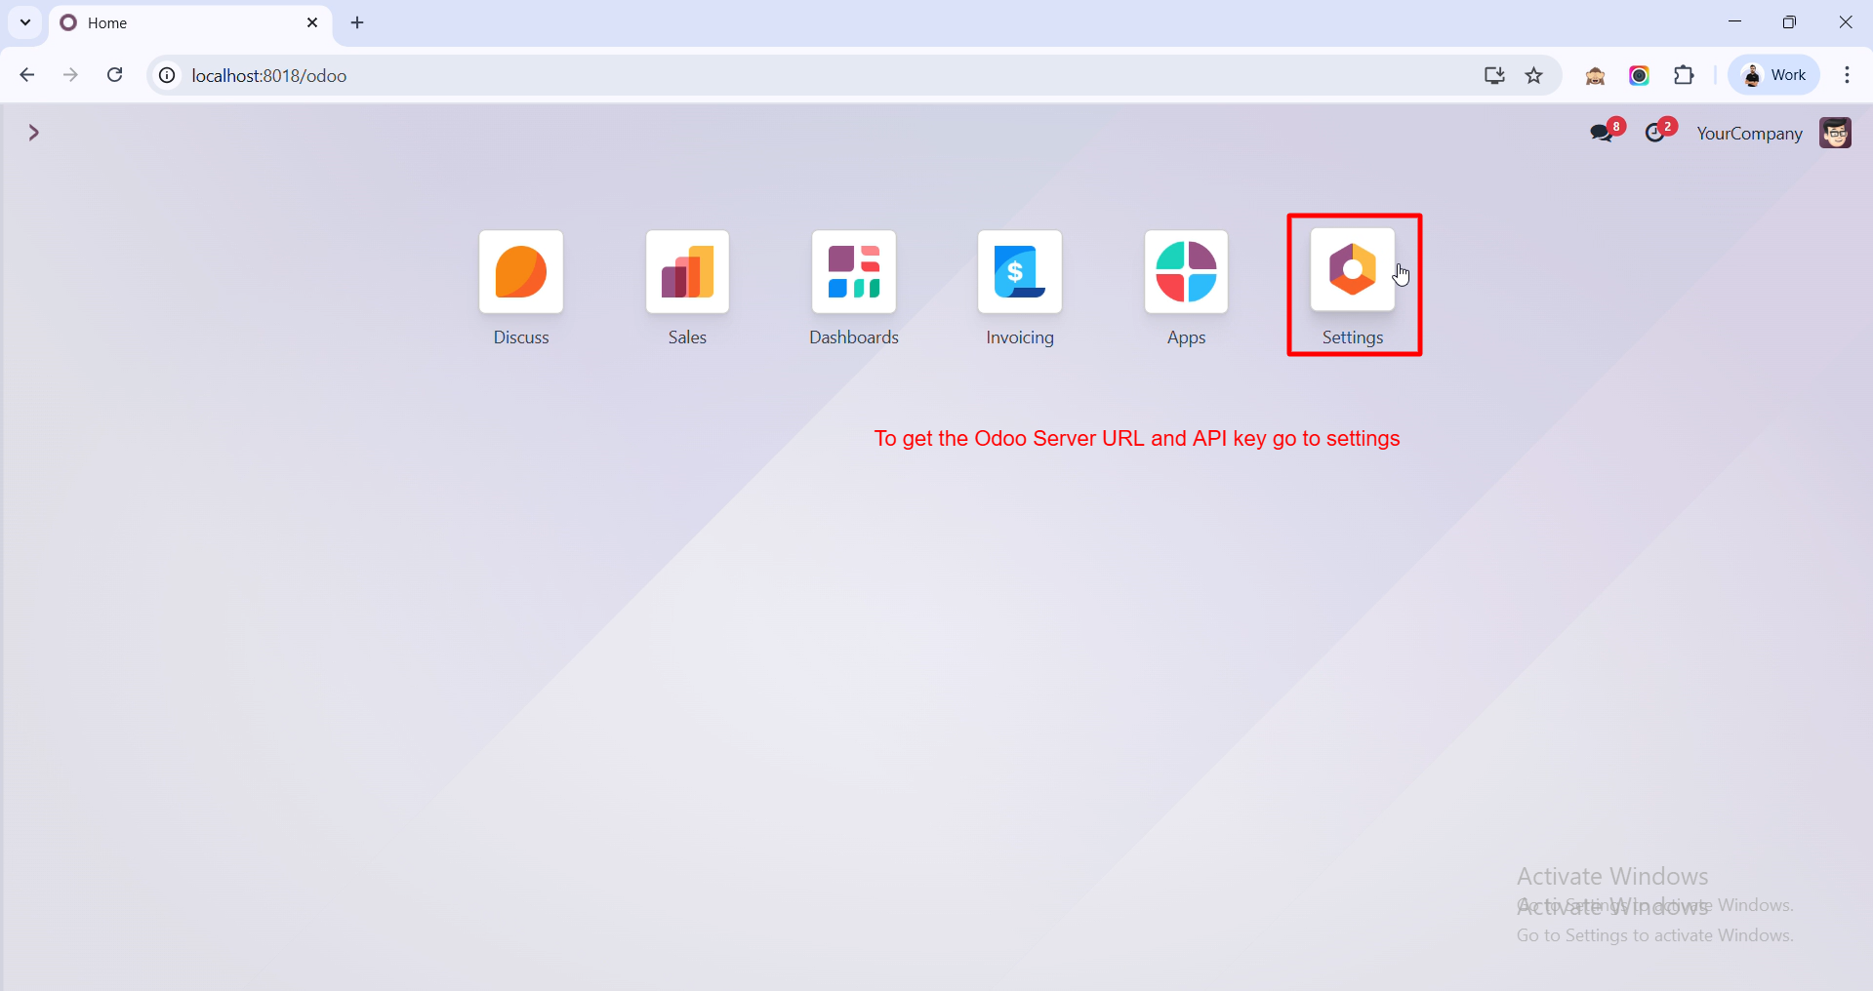Screen dimensions: 1873x991
Task: View conversations with 8 unread messages
Action: tap(1606, 132)
